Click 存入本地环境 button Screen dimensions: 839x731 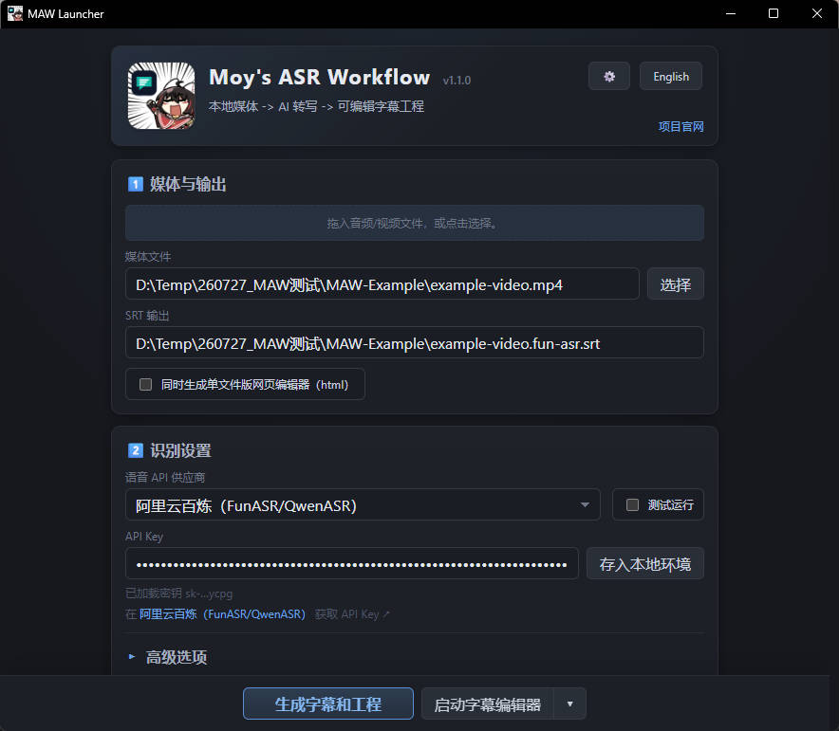click(x=644, y=564)
